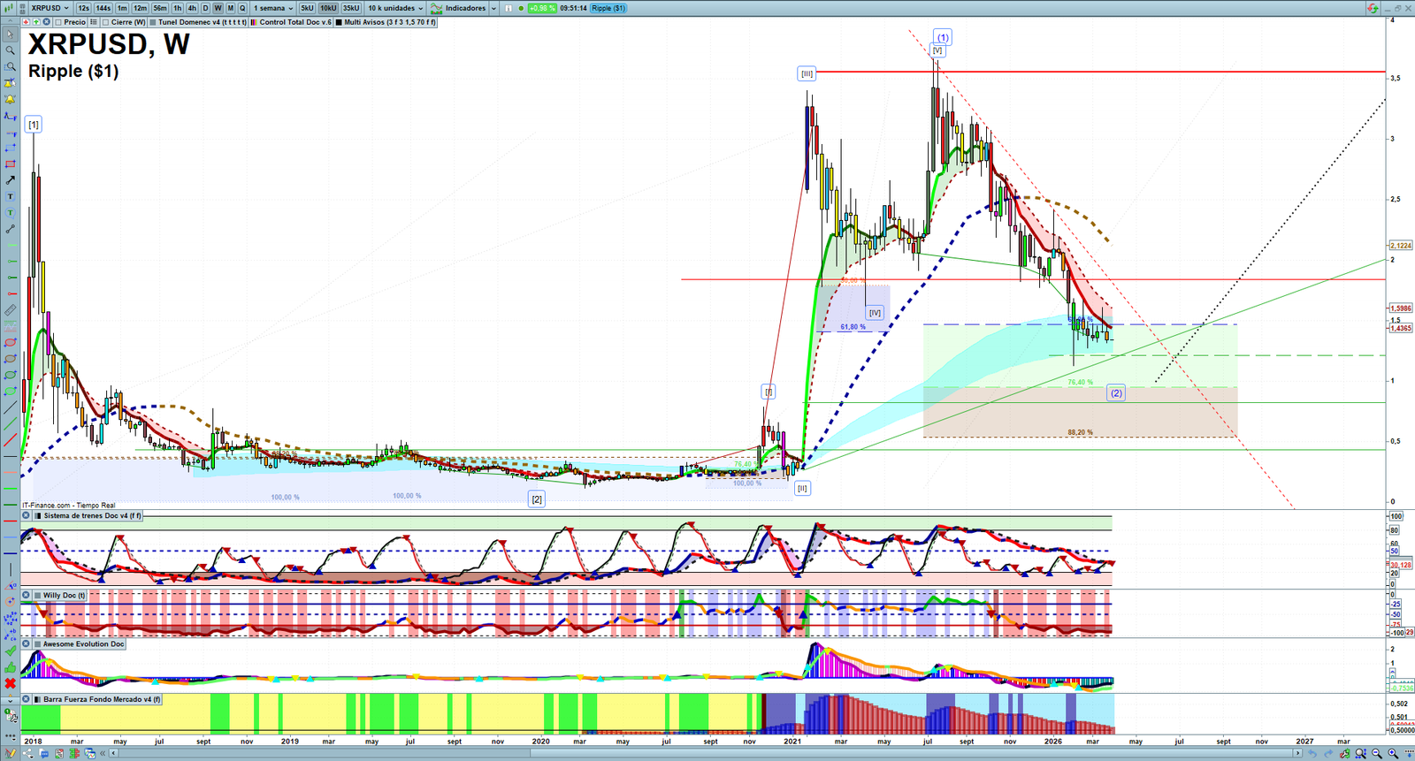Click the Indicadores chart icon
The width and height of the screenshot is (1415, 761).
point(436,8)
